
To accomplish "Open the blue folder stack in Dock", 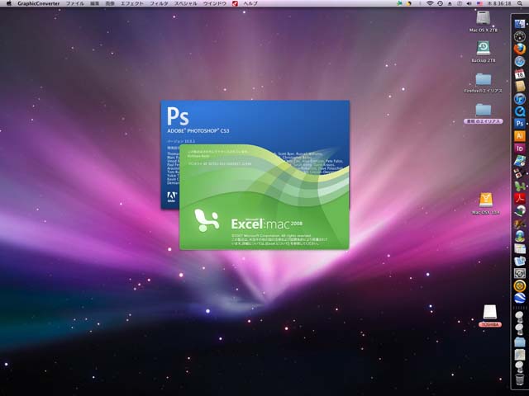I will [520, 342].
